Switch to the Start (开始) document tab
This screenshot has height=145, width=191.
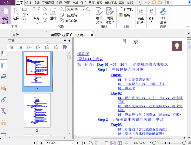point(16,35)
